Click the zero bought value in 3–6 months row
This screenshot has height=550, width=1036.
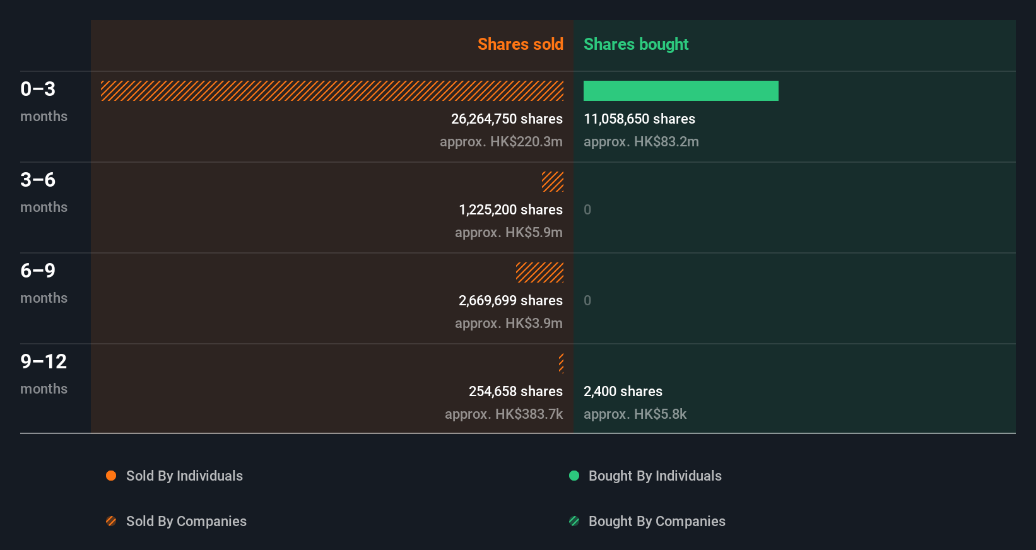587,209
